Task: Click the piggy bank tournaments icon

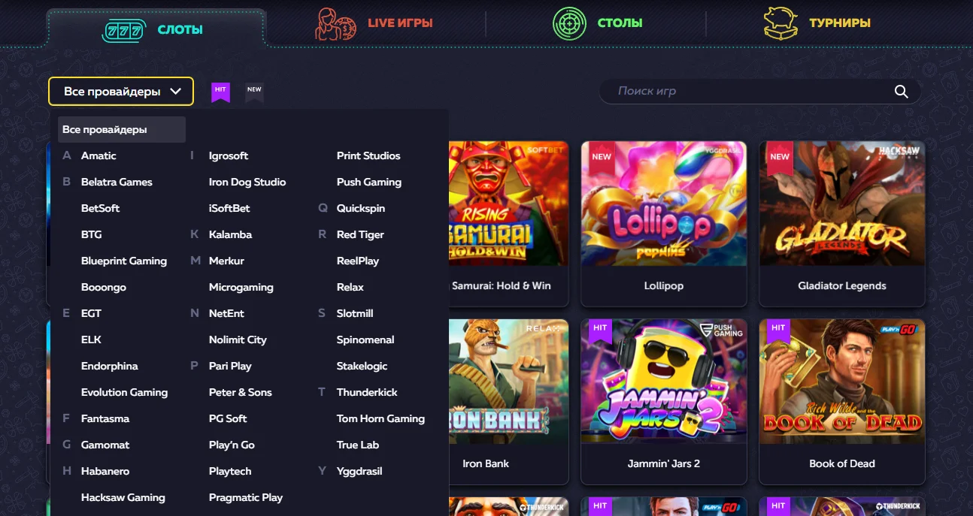Action: pyautogui.click(x=781, y=23)
